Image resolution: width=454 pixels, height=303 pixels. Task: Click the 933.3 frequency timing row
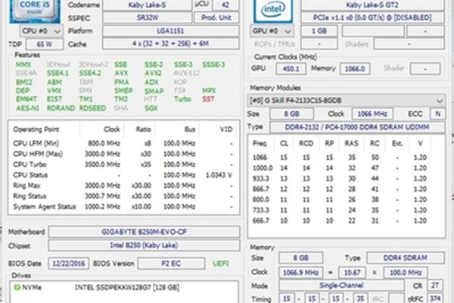click(x=340, y=178)
